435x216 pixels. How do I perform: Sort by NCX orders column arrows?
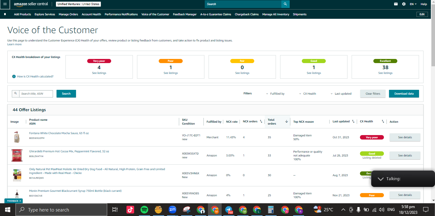point(261,121)
